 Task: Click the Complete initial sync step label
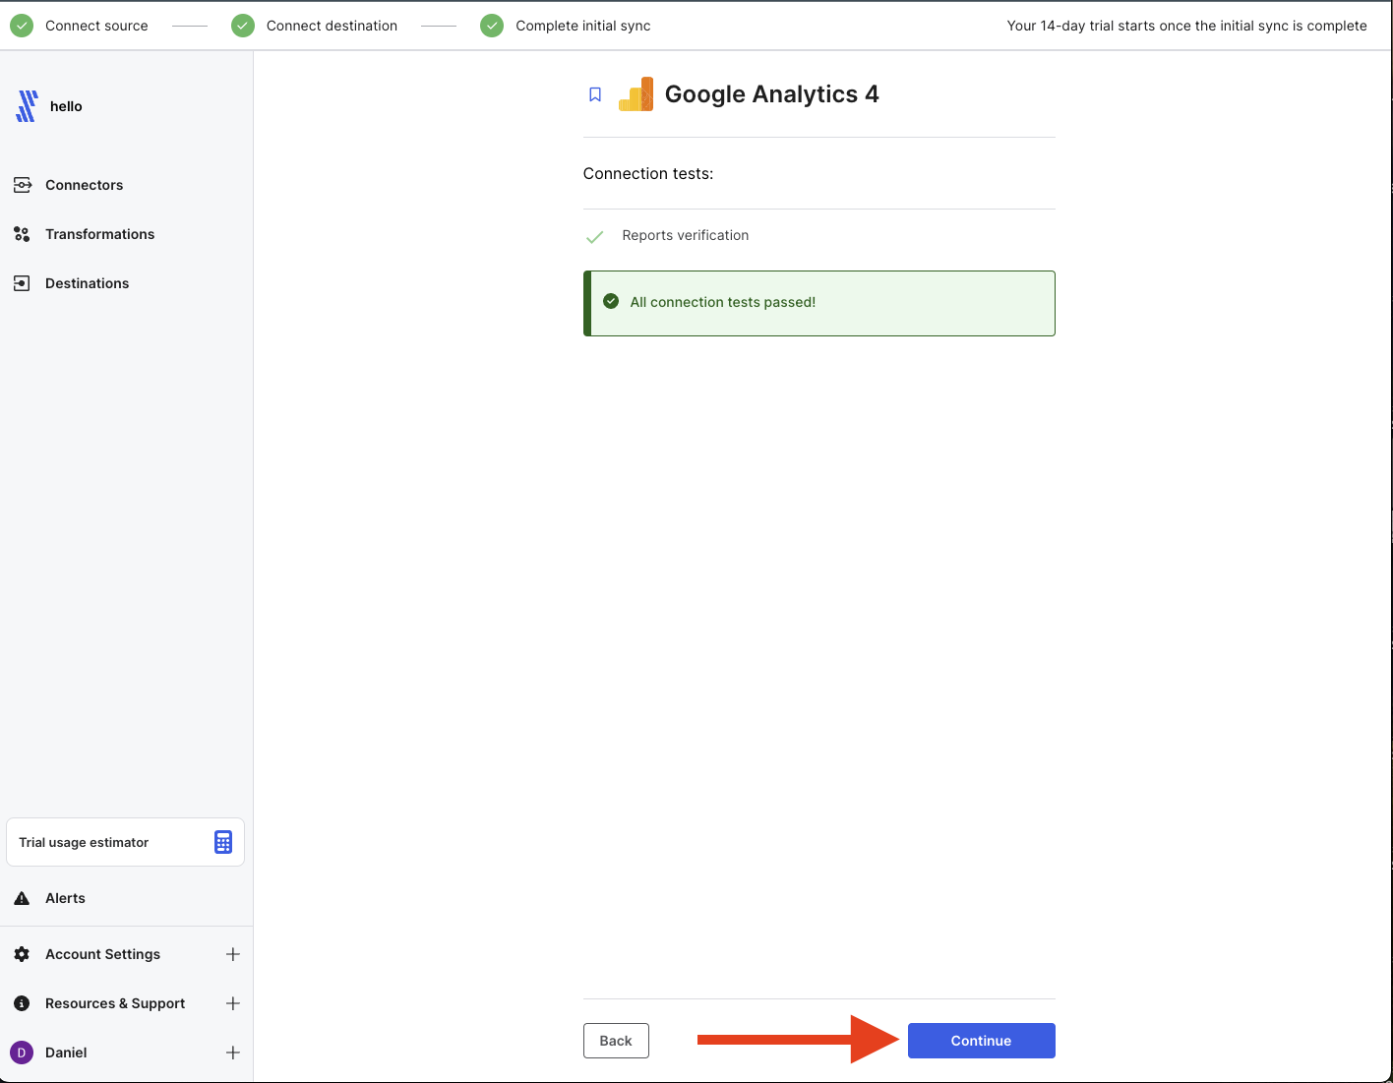click(x=583, y=26)
